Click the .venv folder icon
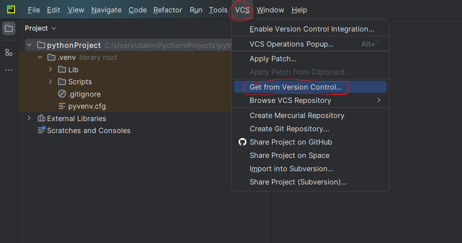 coord(51,57)
